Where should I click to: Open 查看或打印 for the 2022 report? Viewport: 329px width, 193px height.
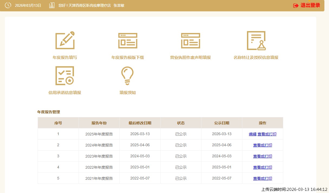[x=263, y=167]
